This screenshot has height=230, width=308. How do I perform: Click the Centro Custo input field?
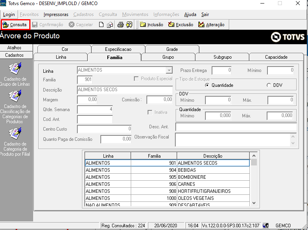[x=104, y=129]
